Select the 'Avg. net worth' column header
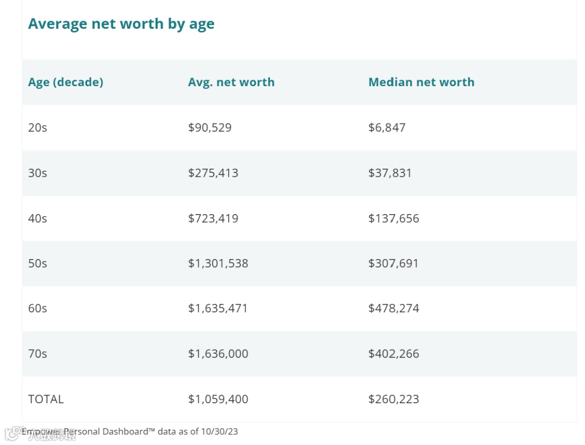 pos(231,82)
